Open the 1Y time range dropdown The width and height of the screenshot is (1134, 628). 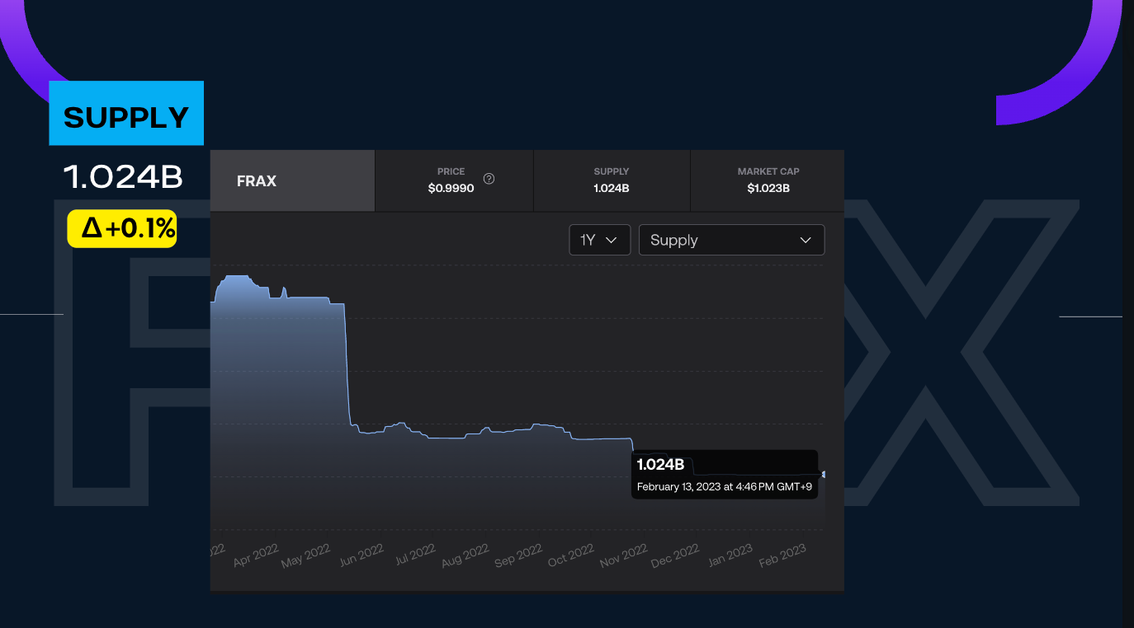(599, 240)
